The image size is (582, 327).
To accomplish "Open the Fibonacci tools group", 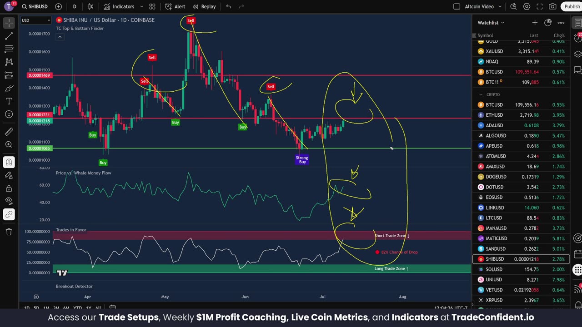I will click(x=9, y=49).
